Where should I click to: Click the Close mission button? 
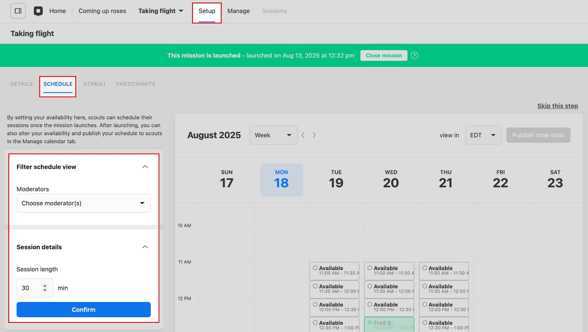(x=384, y=55)
